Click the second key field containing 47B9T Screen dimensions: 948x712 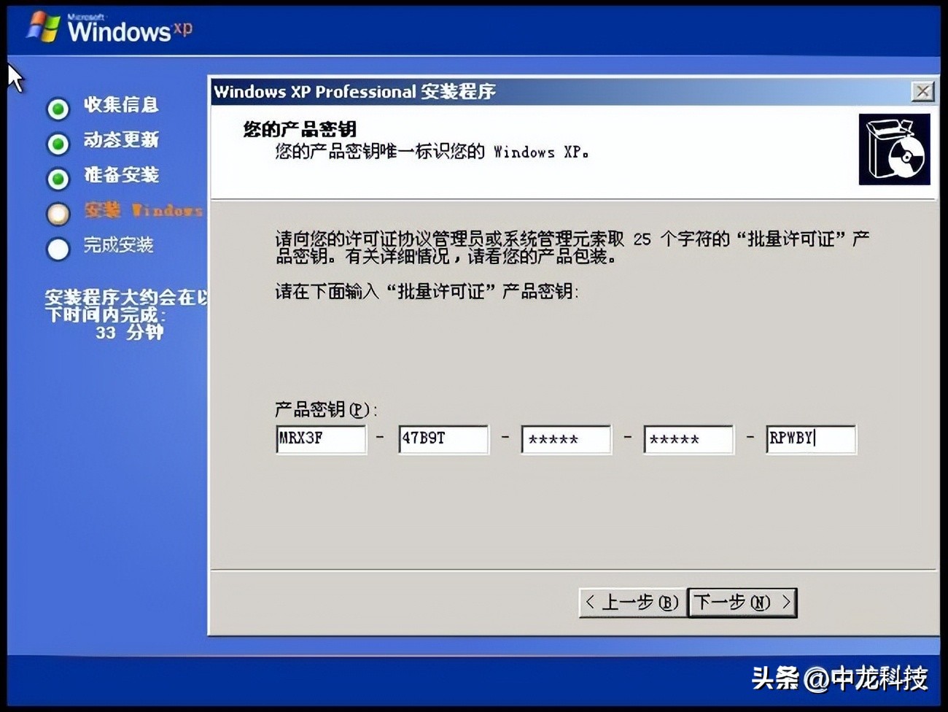coord(443,438)
